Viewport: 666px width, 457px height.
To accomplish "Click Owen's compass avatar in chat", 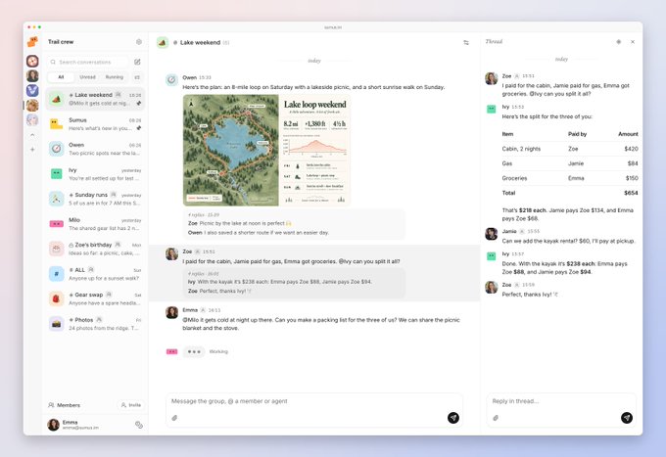I will point(171,79).
